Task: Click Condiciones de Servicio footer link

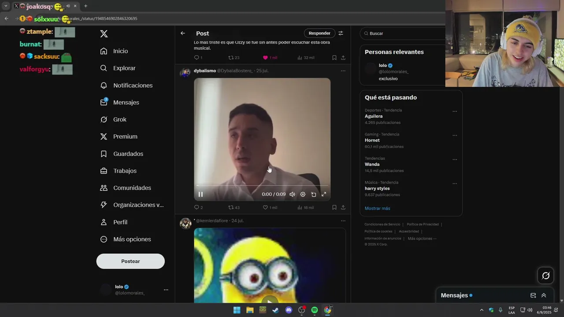Action: coord(382,224)
